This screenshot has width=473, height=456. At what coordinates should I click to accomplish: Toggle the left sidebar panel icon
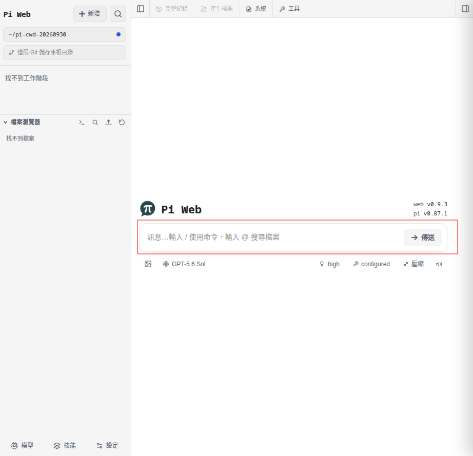click(x=141, y=9)
